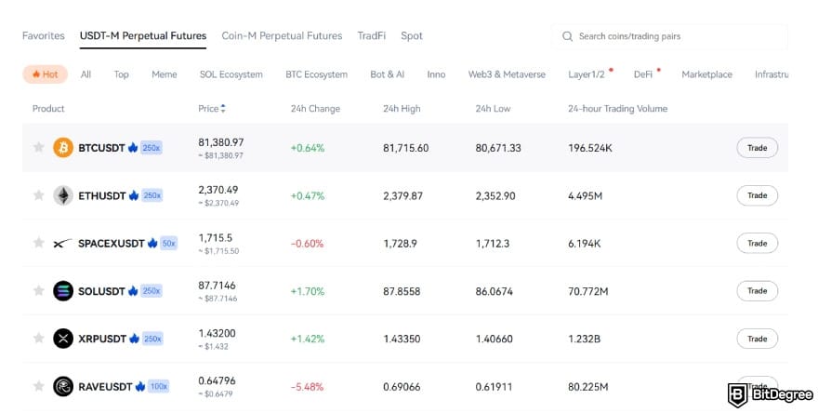
Task: Favorite SOLUSDT with its star icon
Action: point(39,291)
